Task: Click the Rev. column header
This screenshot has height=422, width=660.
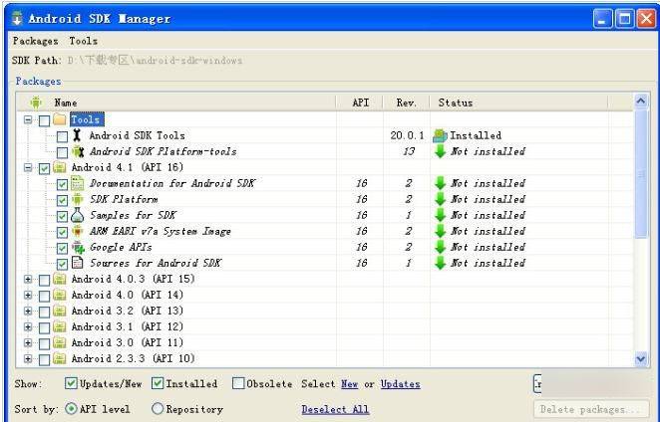Action: (x=406, y=103)
